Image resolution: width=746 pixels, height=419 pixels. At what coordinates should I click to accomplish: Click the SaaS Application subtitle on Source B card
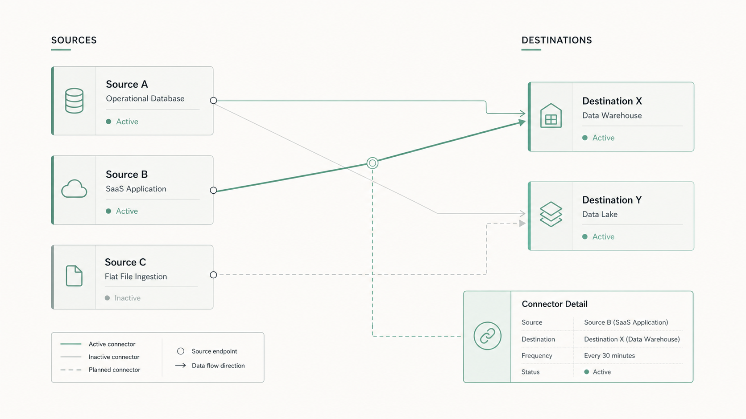[x=136, y=189]
